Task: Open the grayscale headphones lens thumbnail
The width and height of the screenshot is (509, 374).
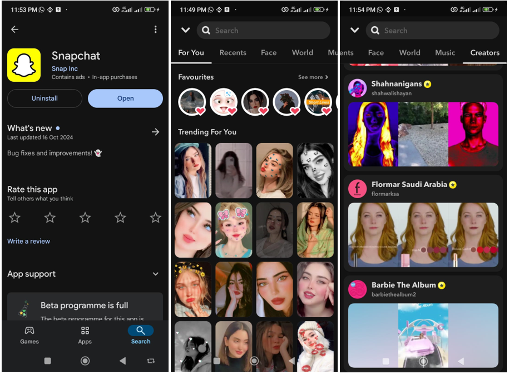Action: point(193,346)
